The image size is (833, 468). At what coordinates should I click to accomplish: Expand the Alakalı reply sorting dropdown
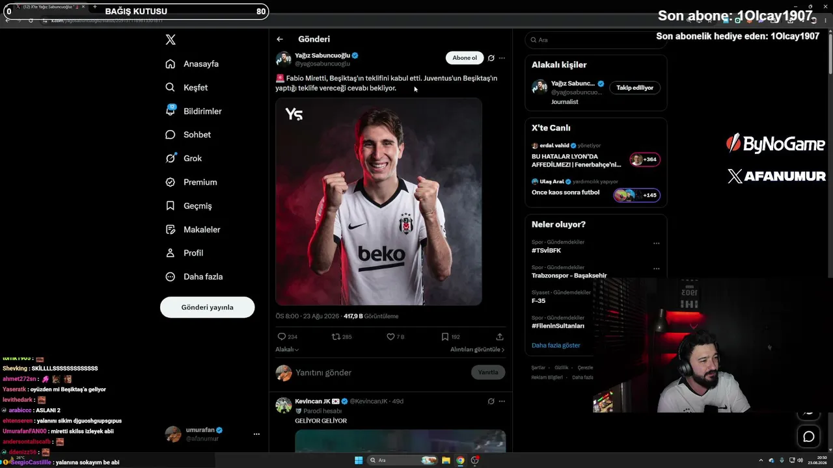pos(287,350)
